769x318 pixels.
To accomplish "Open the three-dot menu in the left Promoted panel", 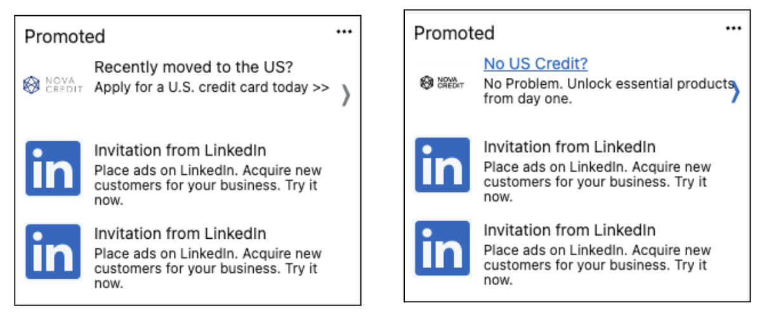I will (x=344, y=32).
